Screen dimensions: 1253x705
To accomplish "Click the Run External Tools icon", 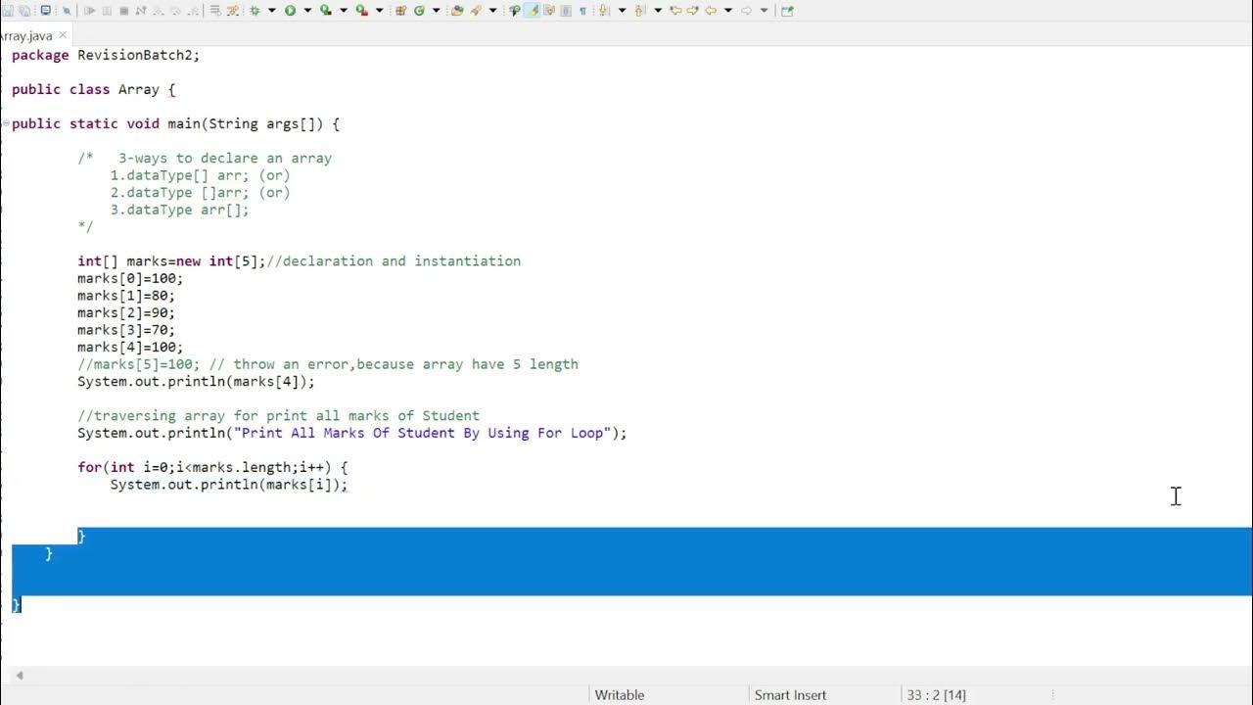I will (x=361, y=11).
